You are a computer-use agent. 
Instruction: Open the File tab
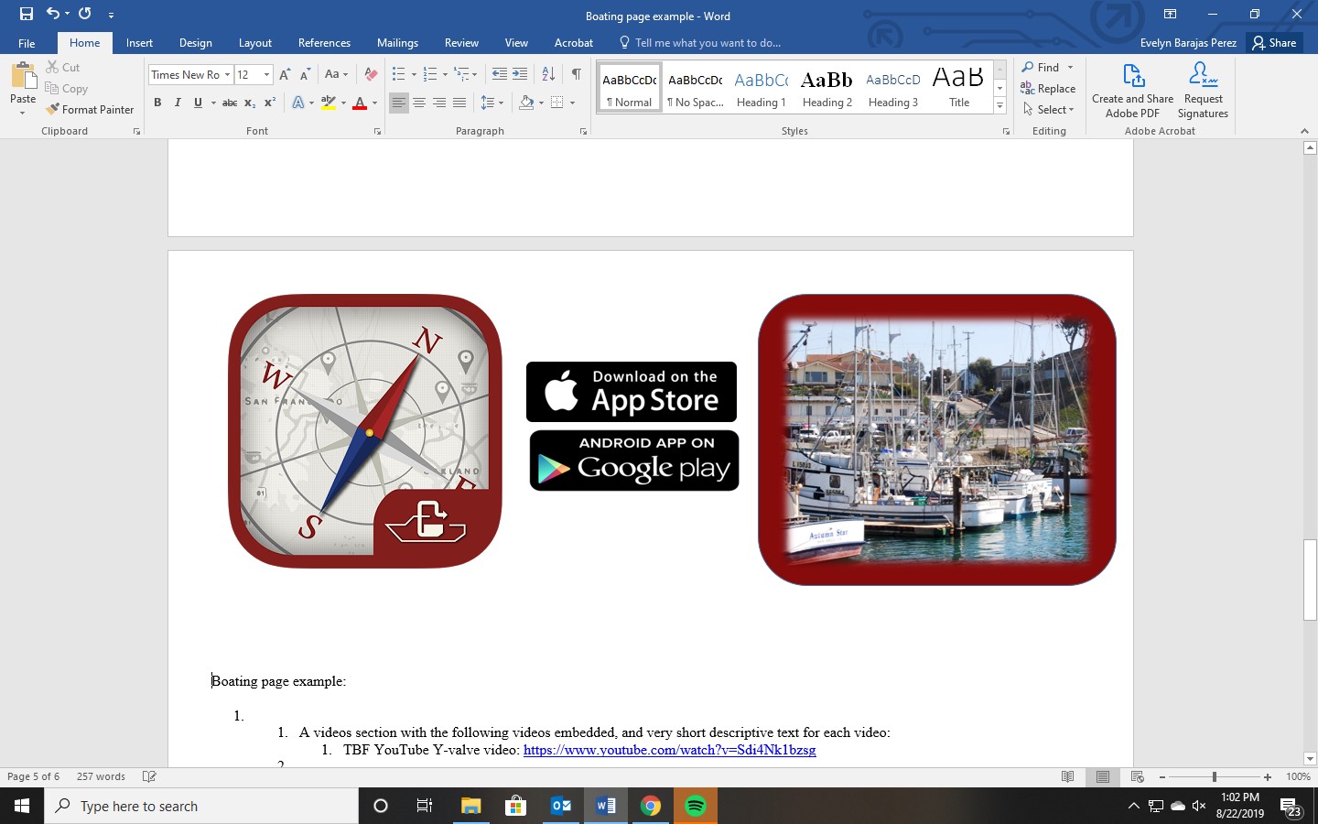coord(27,43)
